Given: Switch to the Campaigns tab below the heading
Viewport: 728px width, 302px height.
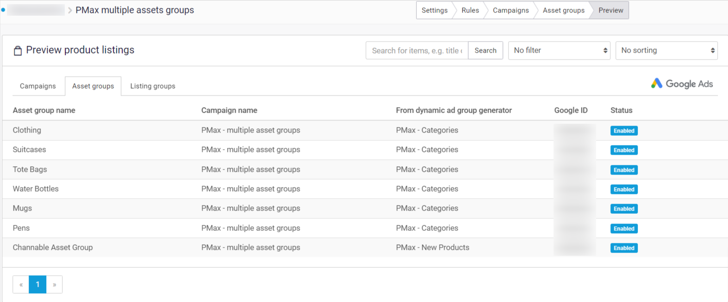Looking at the screenshot, I should (38, 86).
